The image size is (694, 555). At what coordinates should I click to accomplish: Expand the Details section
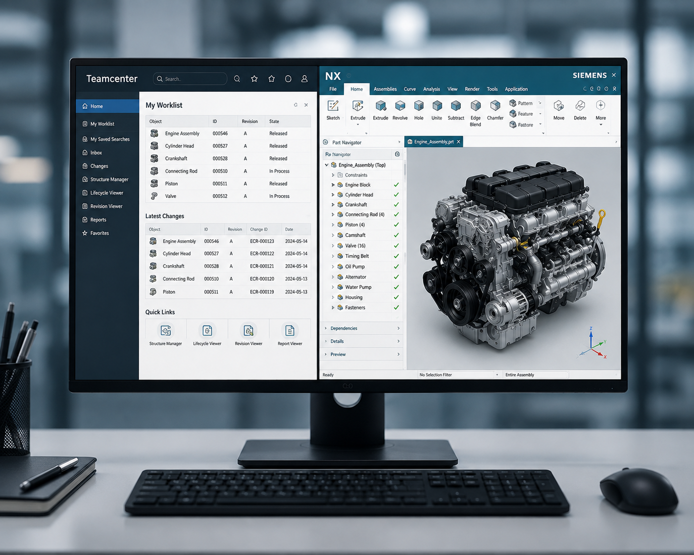coord(362,341)
